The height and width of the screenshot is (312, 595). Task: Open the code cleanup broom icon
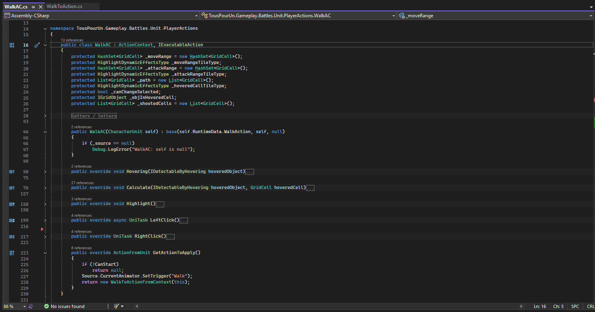(x=116, y=306)
